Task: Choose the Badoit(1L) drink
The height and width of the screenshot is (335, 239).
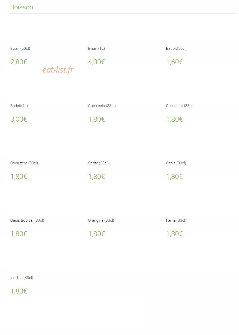Action: point(19,106)
